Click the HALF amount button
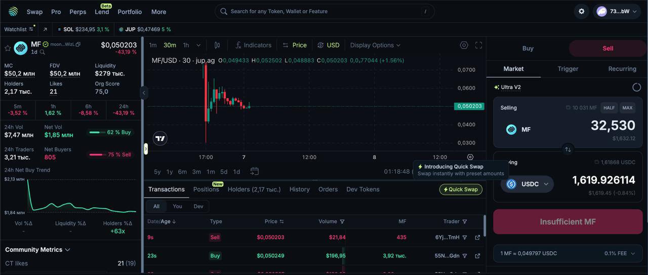 pyautogui.click(x=609, y=107)
